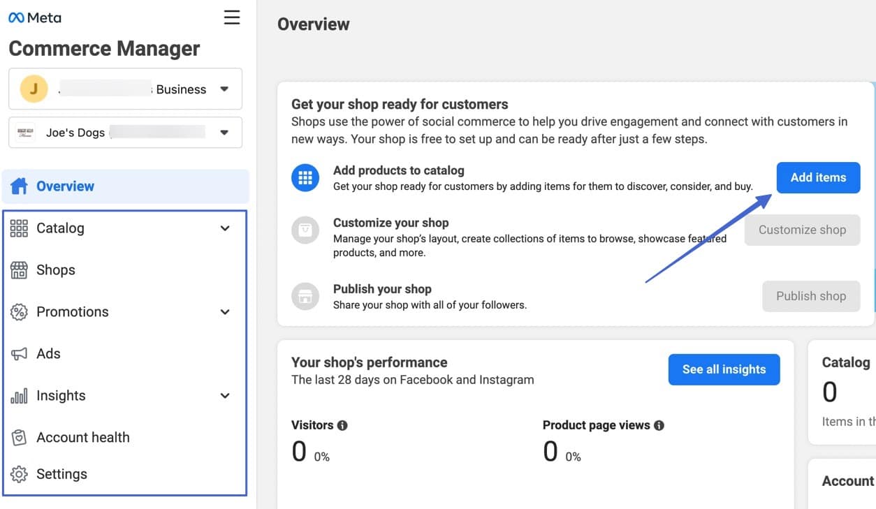Screen dimensions: 876x509
Task: Click the Promotions tag icon
Action: (x=19, y=311)
